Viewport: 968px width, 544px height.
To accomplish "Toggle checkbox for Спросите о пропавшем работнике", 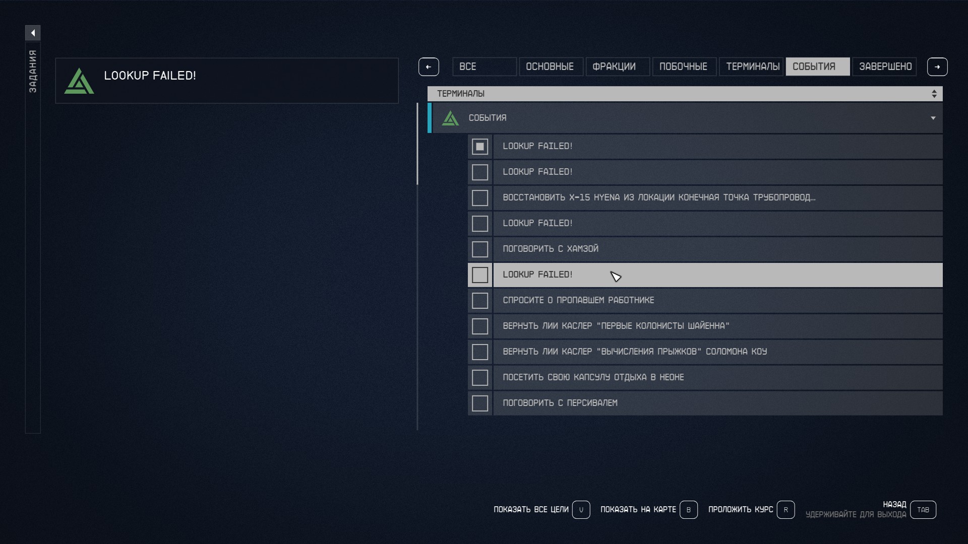I will click(480, 301).
